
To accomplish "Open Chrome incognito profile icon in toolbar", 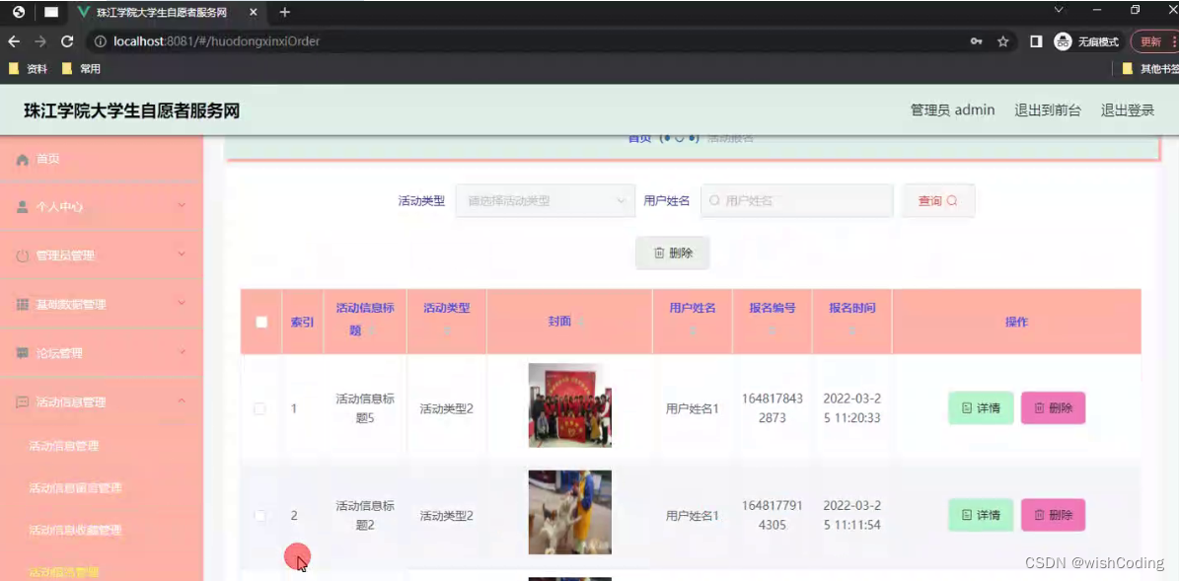I will [x=1061, y=41].
